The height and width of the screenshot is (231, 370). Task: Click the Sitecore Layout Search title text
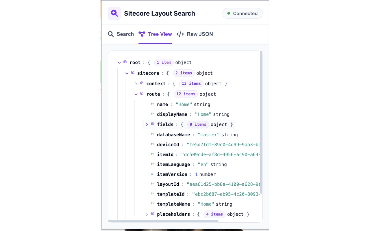tap(160, 13)
